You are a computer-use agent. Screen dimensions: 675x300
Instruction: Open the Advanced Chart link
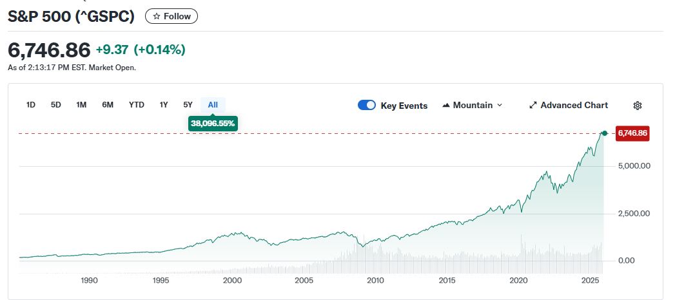[x=569, y=106]
